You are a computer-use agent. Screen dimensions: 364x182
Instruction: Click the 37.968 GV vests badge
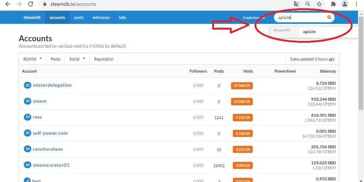tap(242, 85)
